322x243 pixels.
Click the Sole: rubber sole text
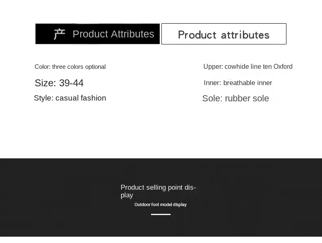coord(236,99)
